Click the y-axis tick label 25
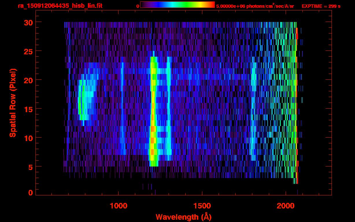The width and height of the screenshot is (355, 222). pyautogui.click(x=28, y=51)
